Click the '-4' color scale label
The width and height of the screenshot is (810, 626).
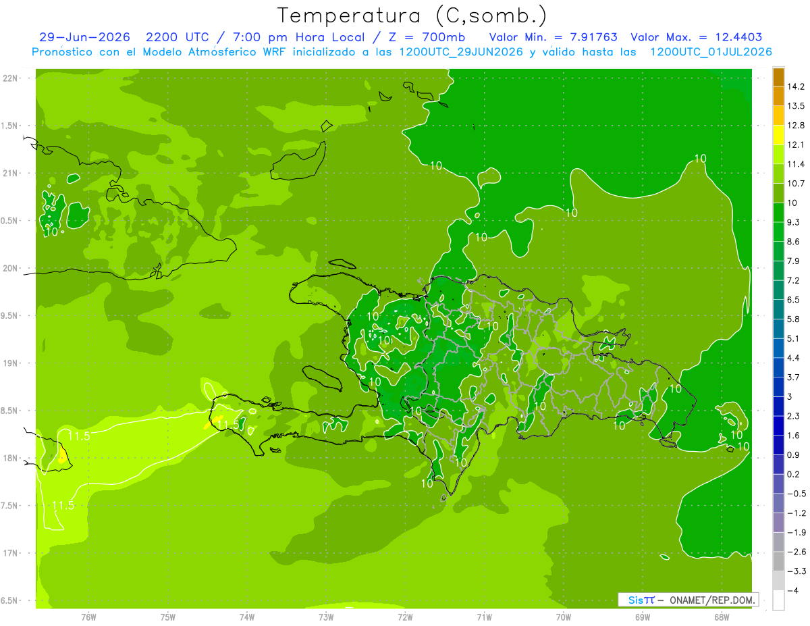[x=792, y=591]
